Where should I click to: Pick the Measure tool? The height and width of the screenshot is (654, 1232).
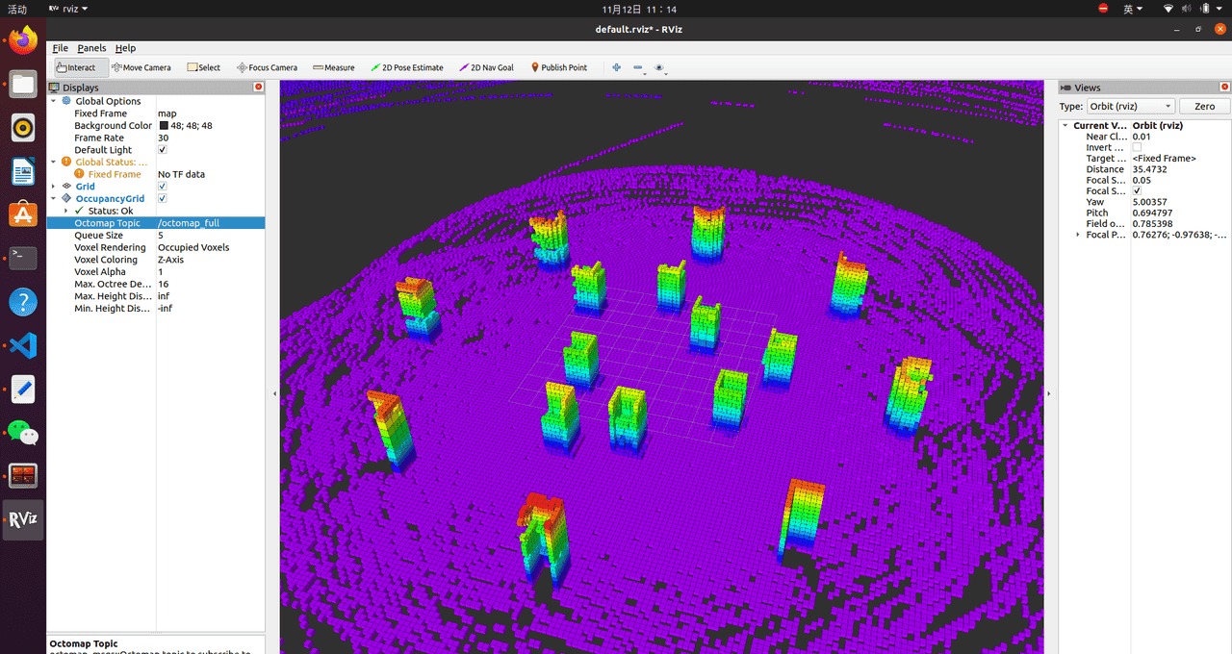334,67
